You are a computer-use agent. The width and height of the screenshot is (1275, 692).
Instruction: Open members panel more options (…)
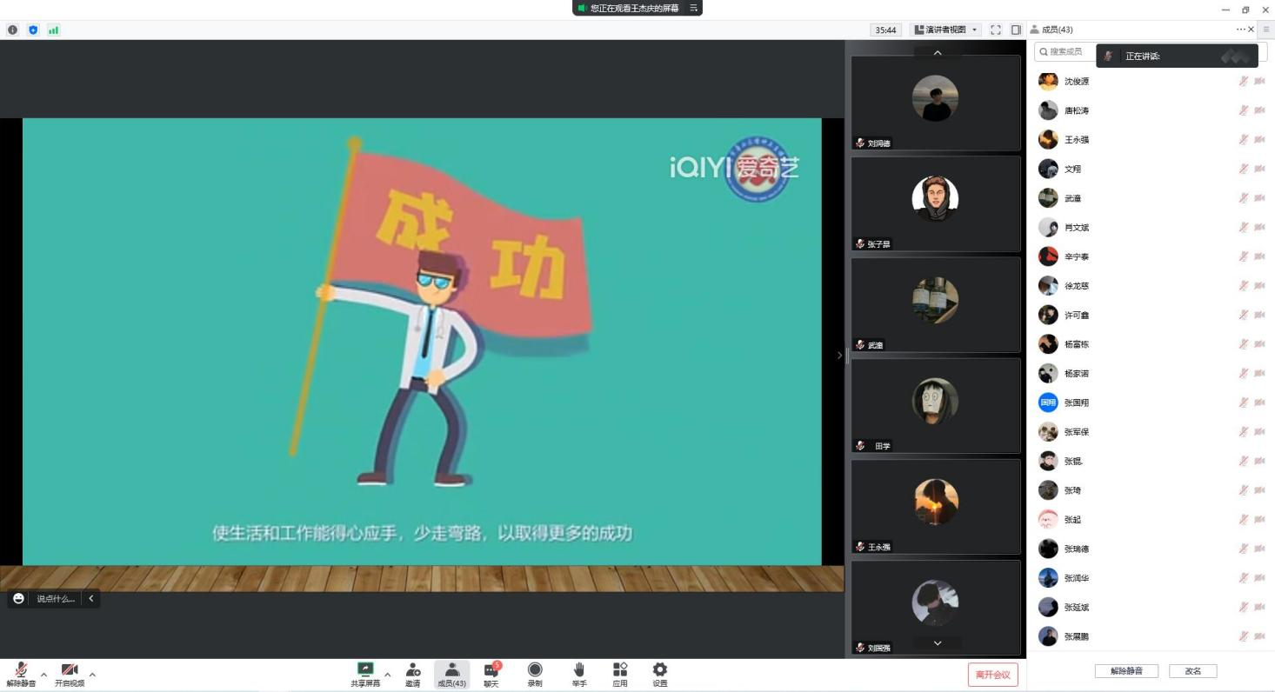click(1239, 30)
